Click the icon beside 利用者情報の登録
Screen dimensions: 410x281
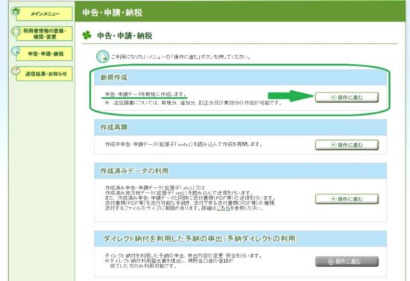coord(16,31)
